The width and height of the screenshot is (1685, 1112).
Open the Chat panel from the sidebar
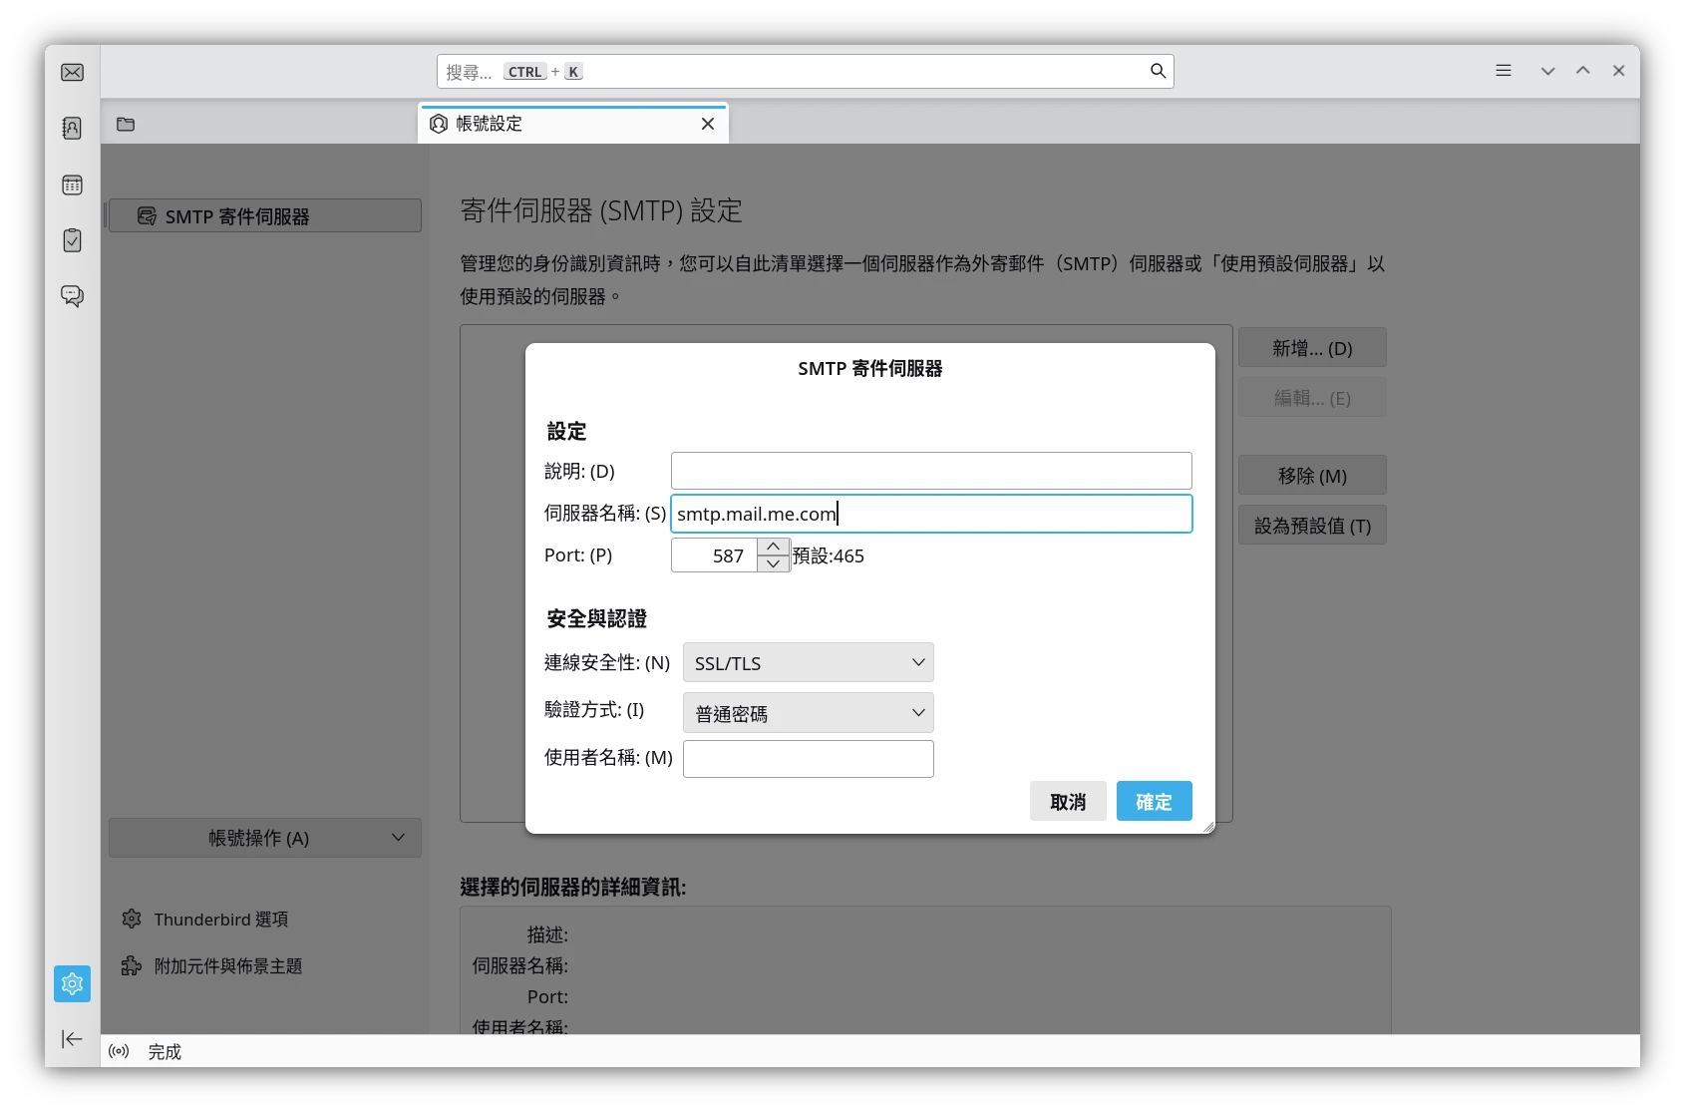pos(72,296)
